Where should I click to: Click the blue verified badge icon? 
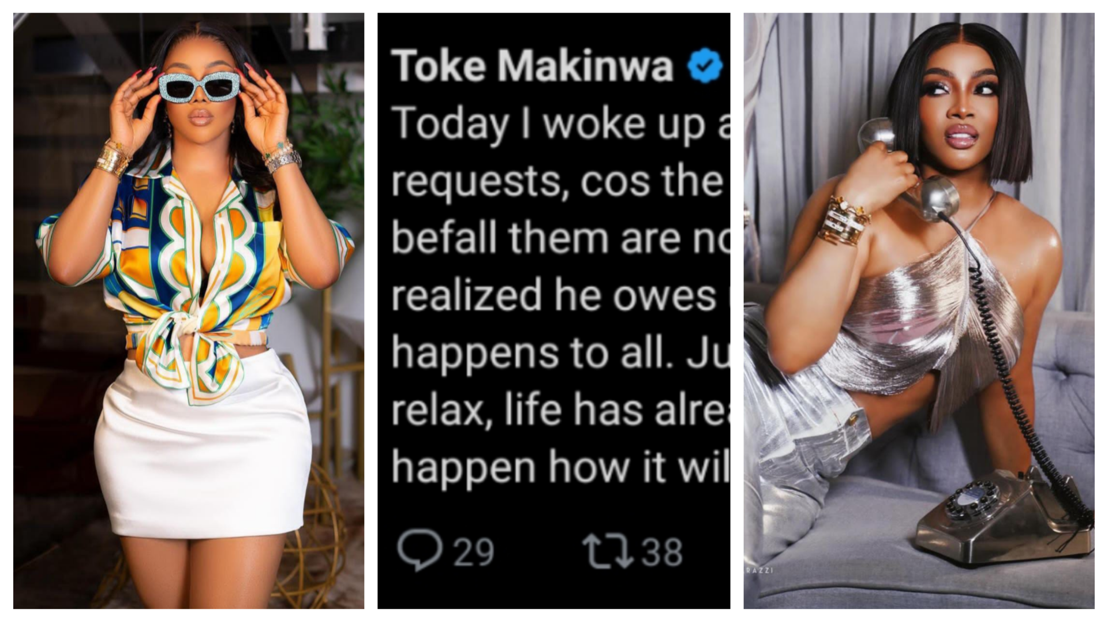click(x=705, y=65)
